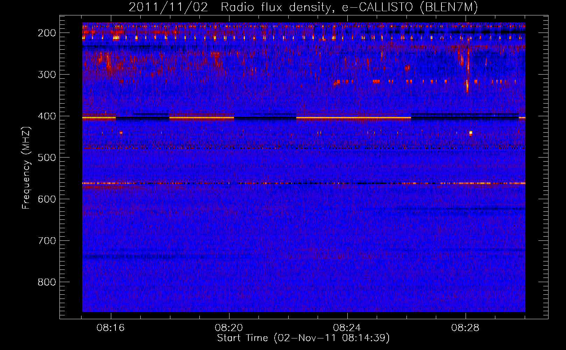Image resolution: width=566 pixels, height=350 pixels.
Task: Click the long orange 405 MHz band near 08:24
Action: (x=353, y=118)
